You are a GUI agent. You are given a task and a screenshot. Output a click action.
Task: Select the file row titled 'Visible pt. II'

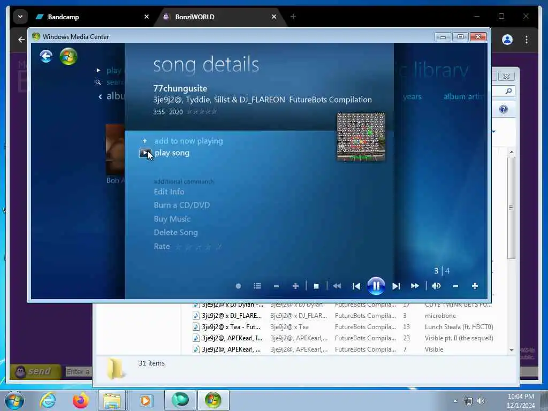(x=342, y=338)
